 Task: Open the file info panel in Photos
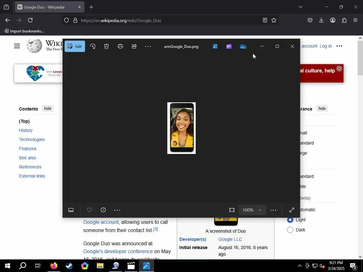(103, 210)
